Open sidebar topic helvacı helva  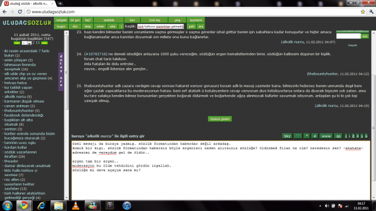click(16, 83)
